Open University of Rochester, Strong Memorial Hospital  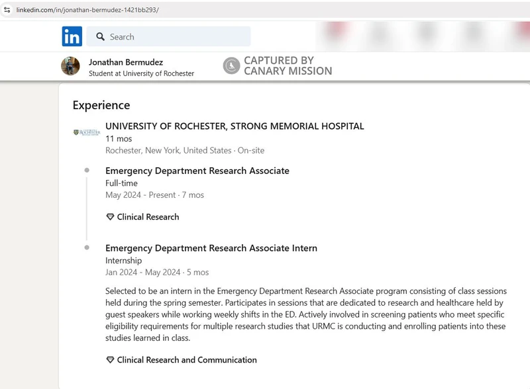click(235, 126)
